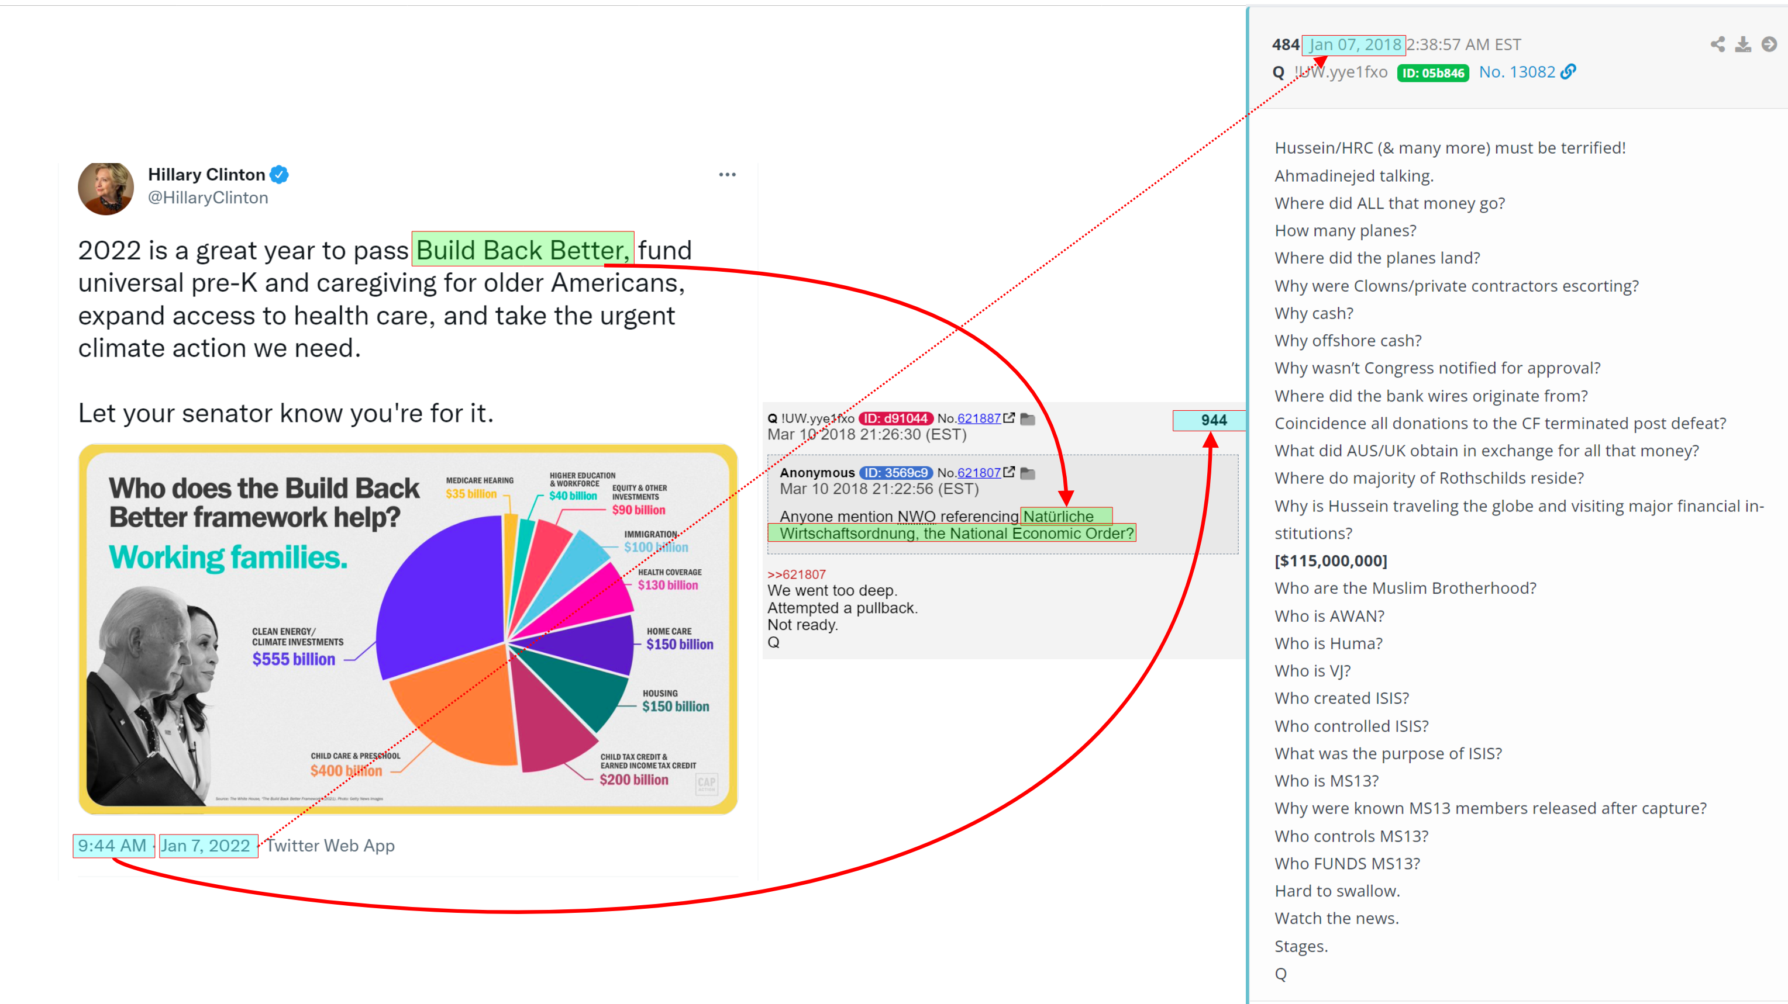The height and width of the screenshot is (1004, 1788).
Task: Click the line 'Ahmadinejed talking.'
Action: point(1353,175)
